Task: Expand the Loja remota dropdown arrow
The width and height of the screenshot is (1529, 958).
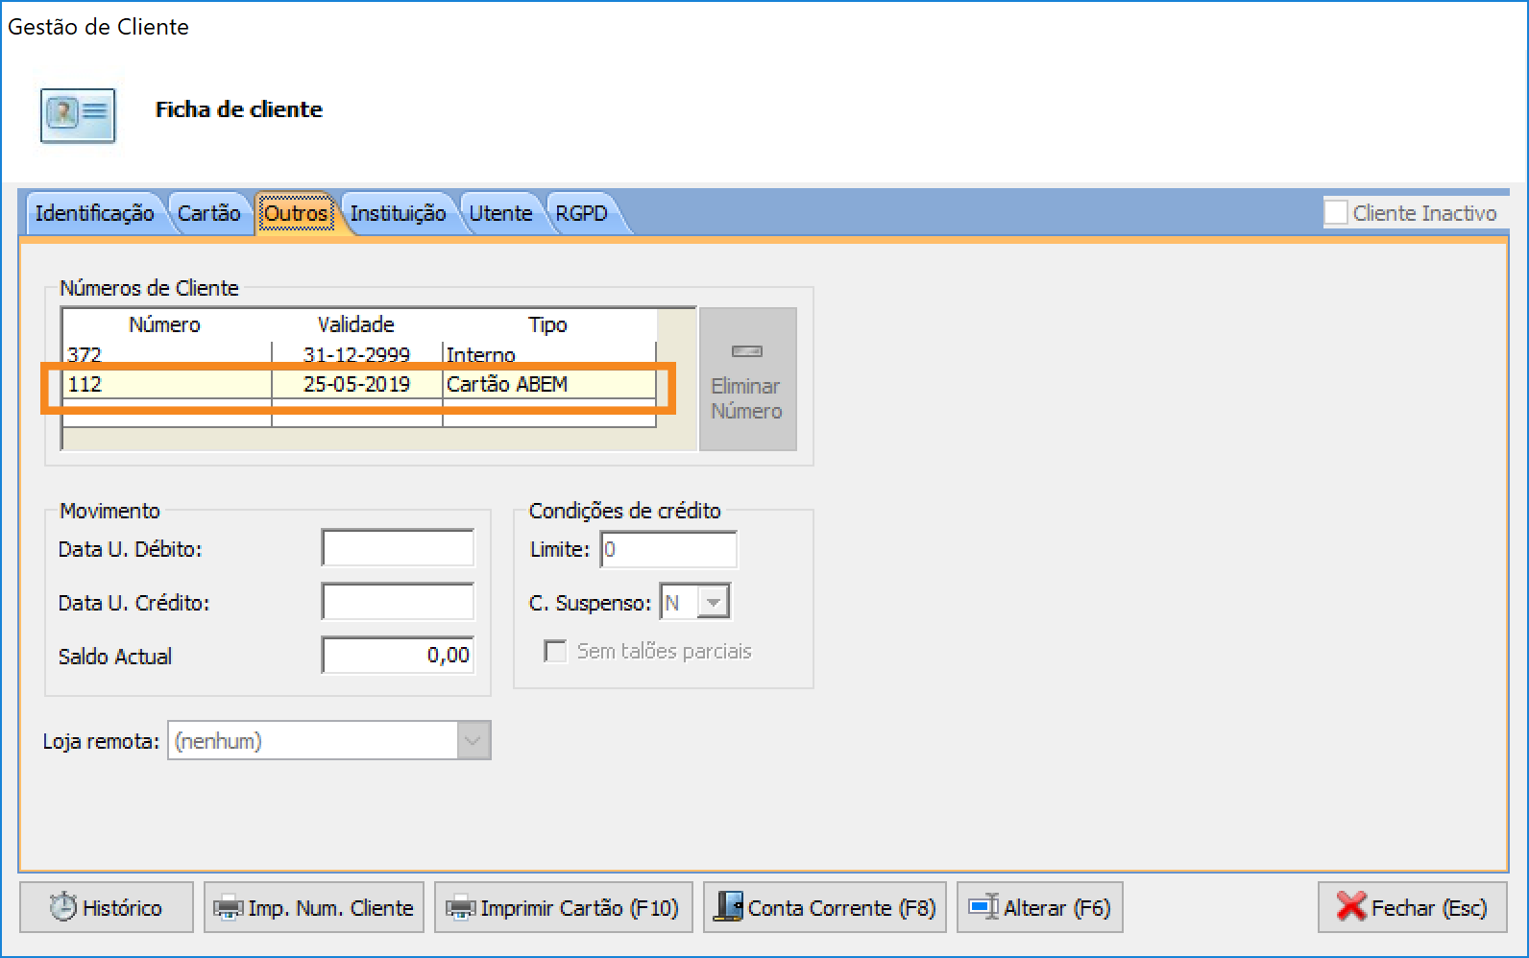Action: [x=473, y=741]
